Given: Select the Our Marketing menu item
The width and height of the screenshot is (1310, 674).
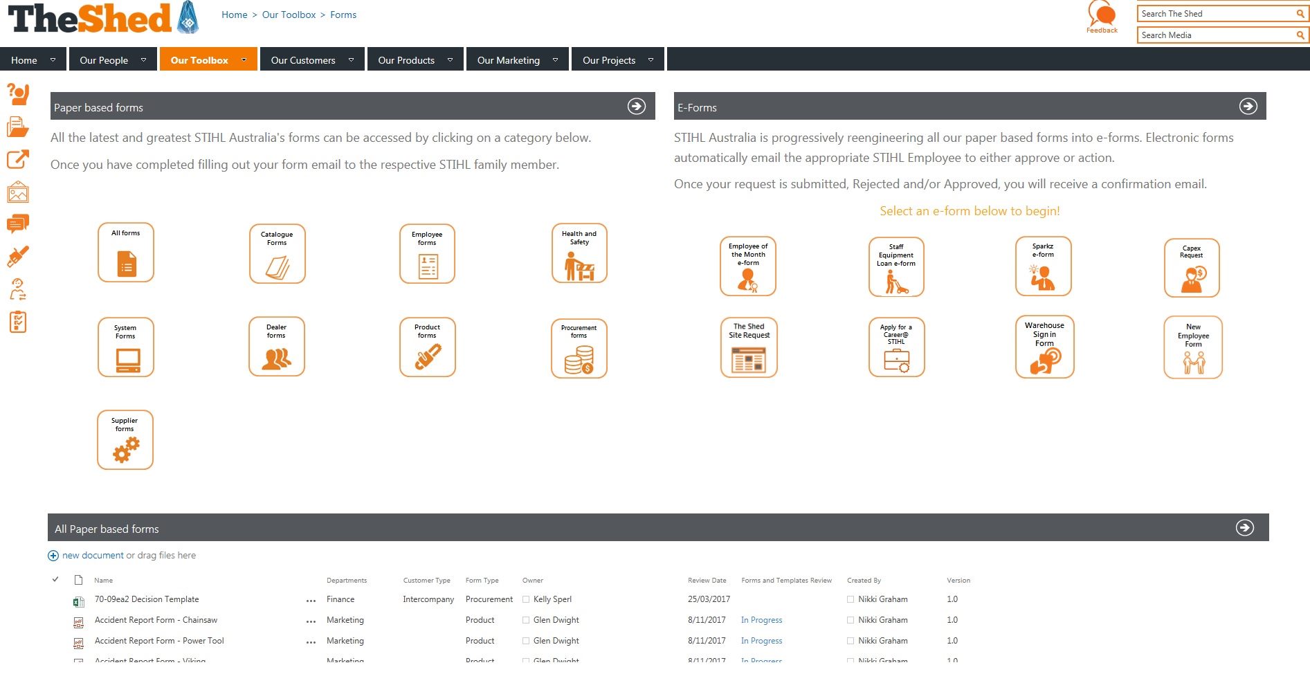Looking at the screenshot, I should click(508, 60).
